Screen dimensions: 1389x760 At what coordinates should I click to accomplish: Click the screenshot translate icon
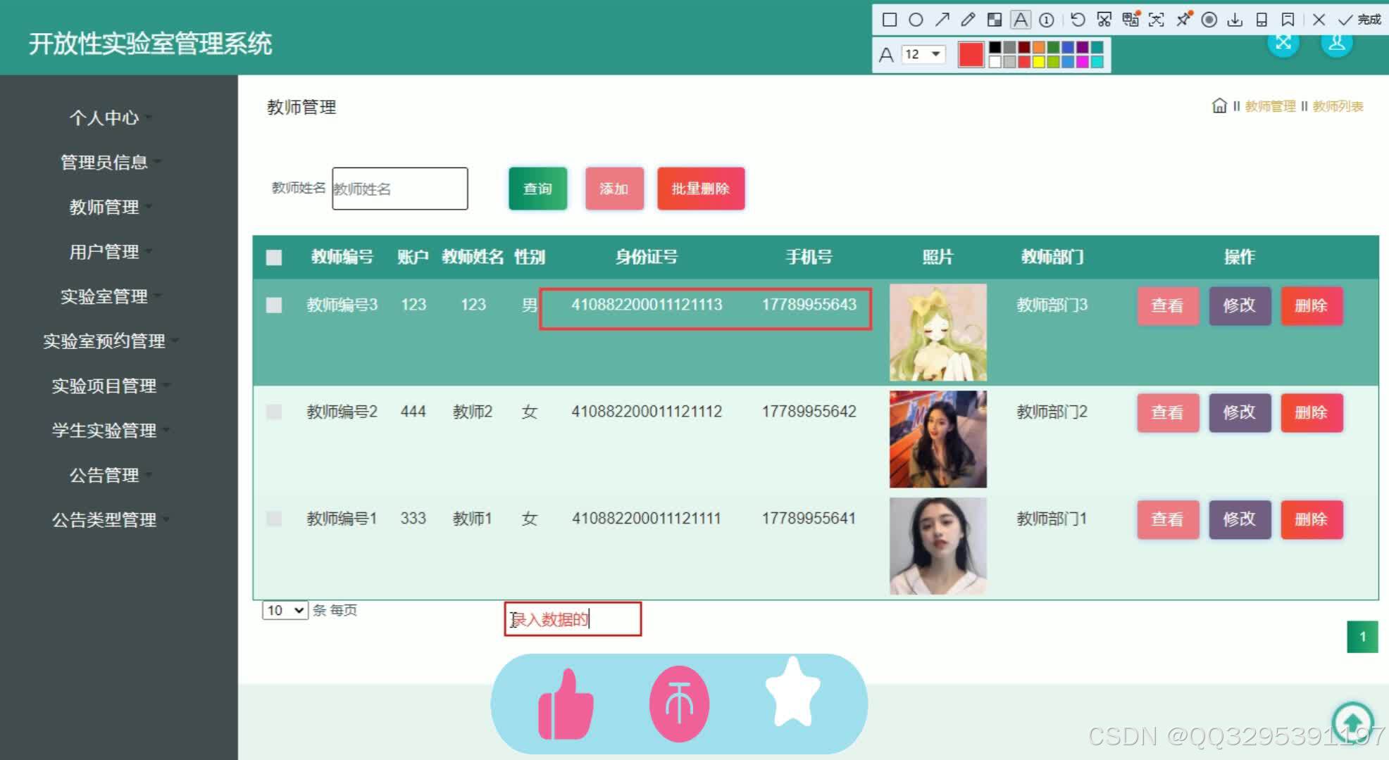coord(1130,20)
